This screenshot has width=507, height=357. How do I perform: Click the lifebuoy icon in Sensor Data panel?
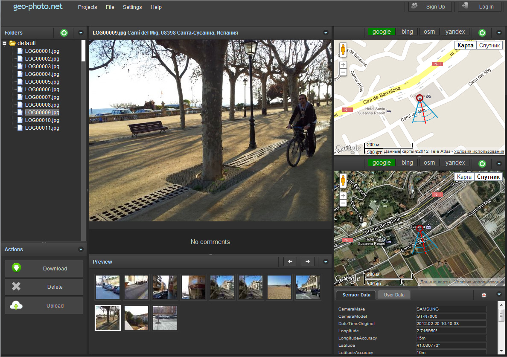tap(484, 295)
